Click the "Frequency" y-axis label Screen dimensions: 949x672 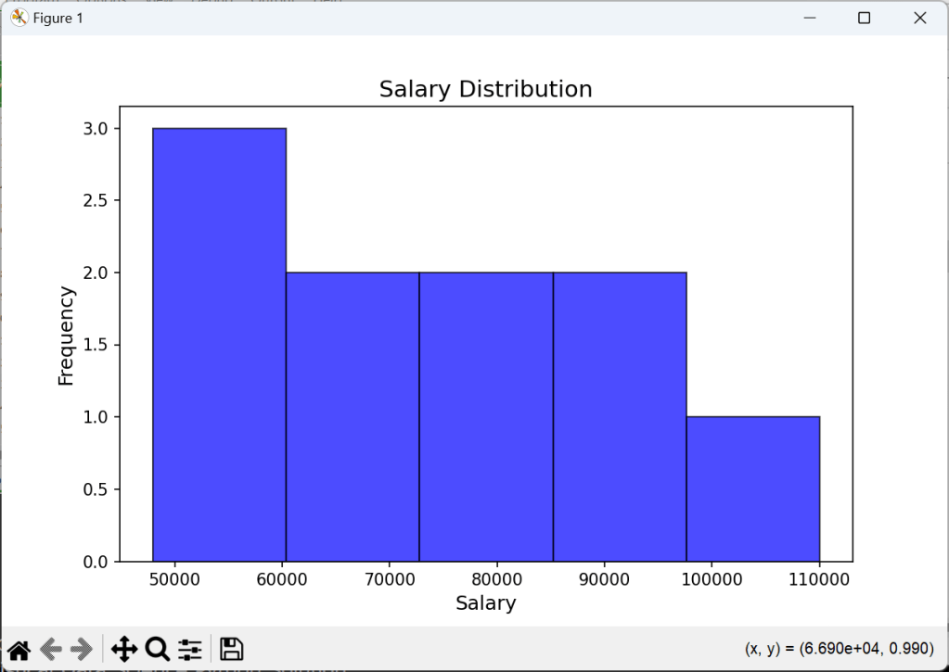(66, 335)
